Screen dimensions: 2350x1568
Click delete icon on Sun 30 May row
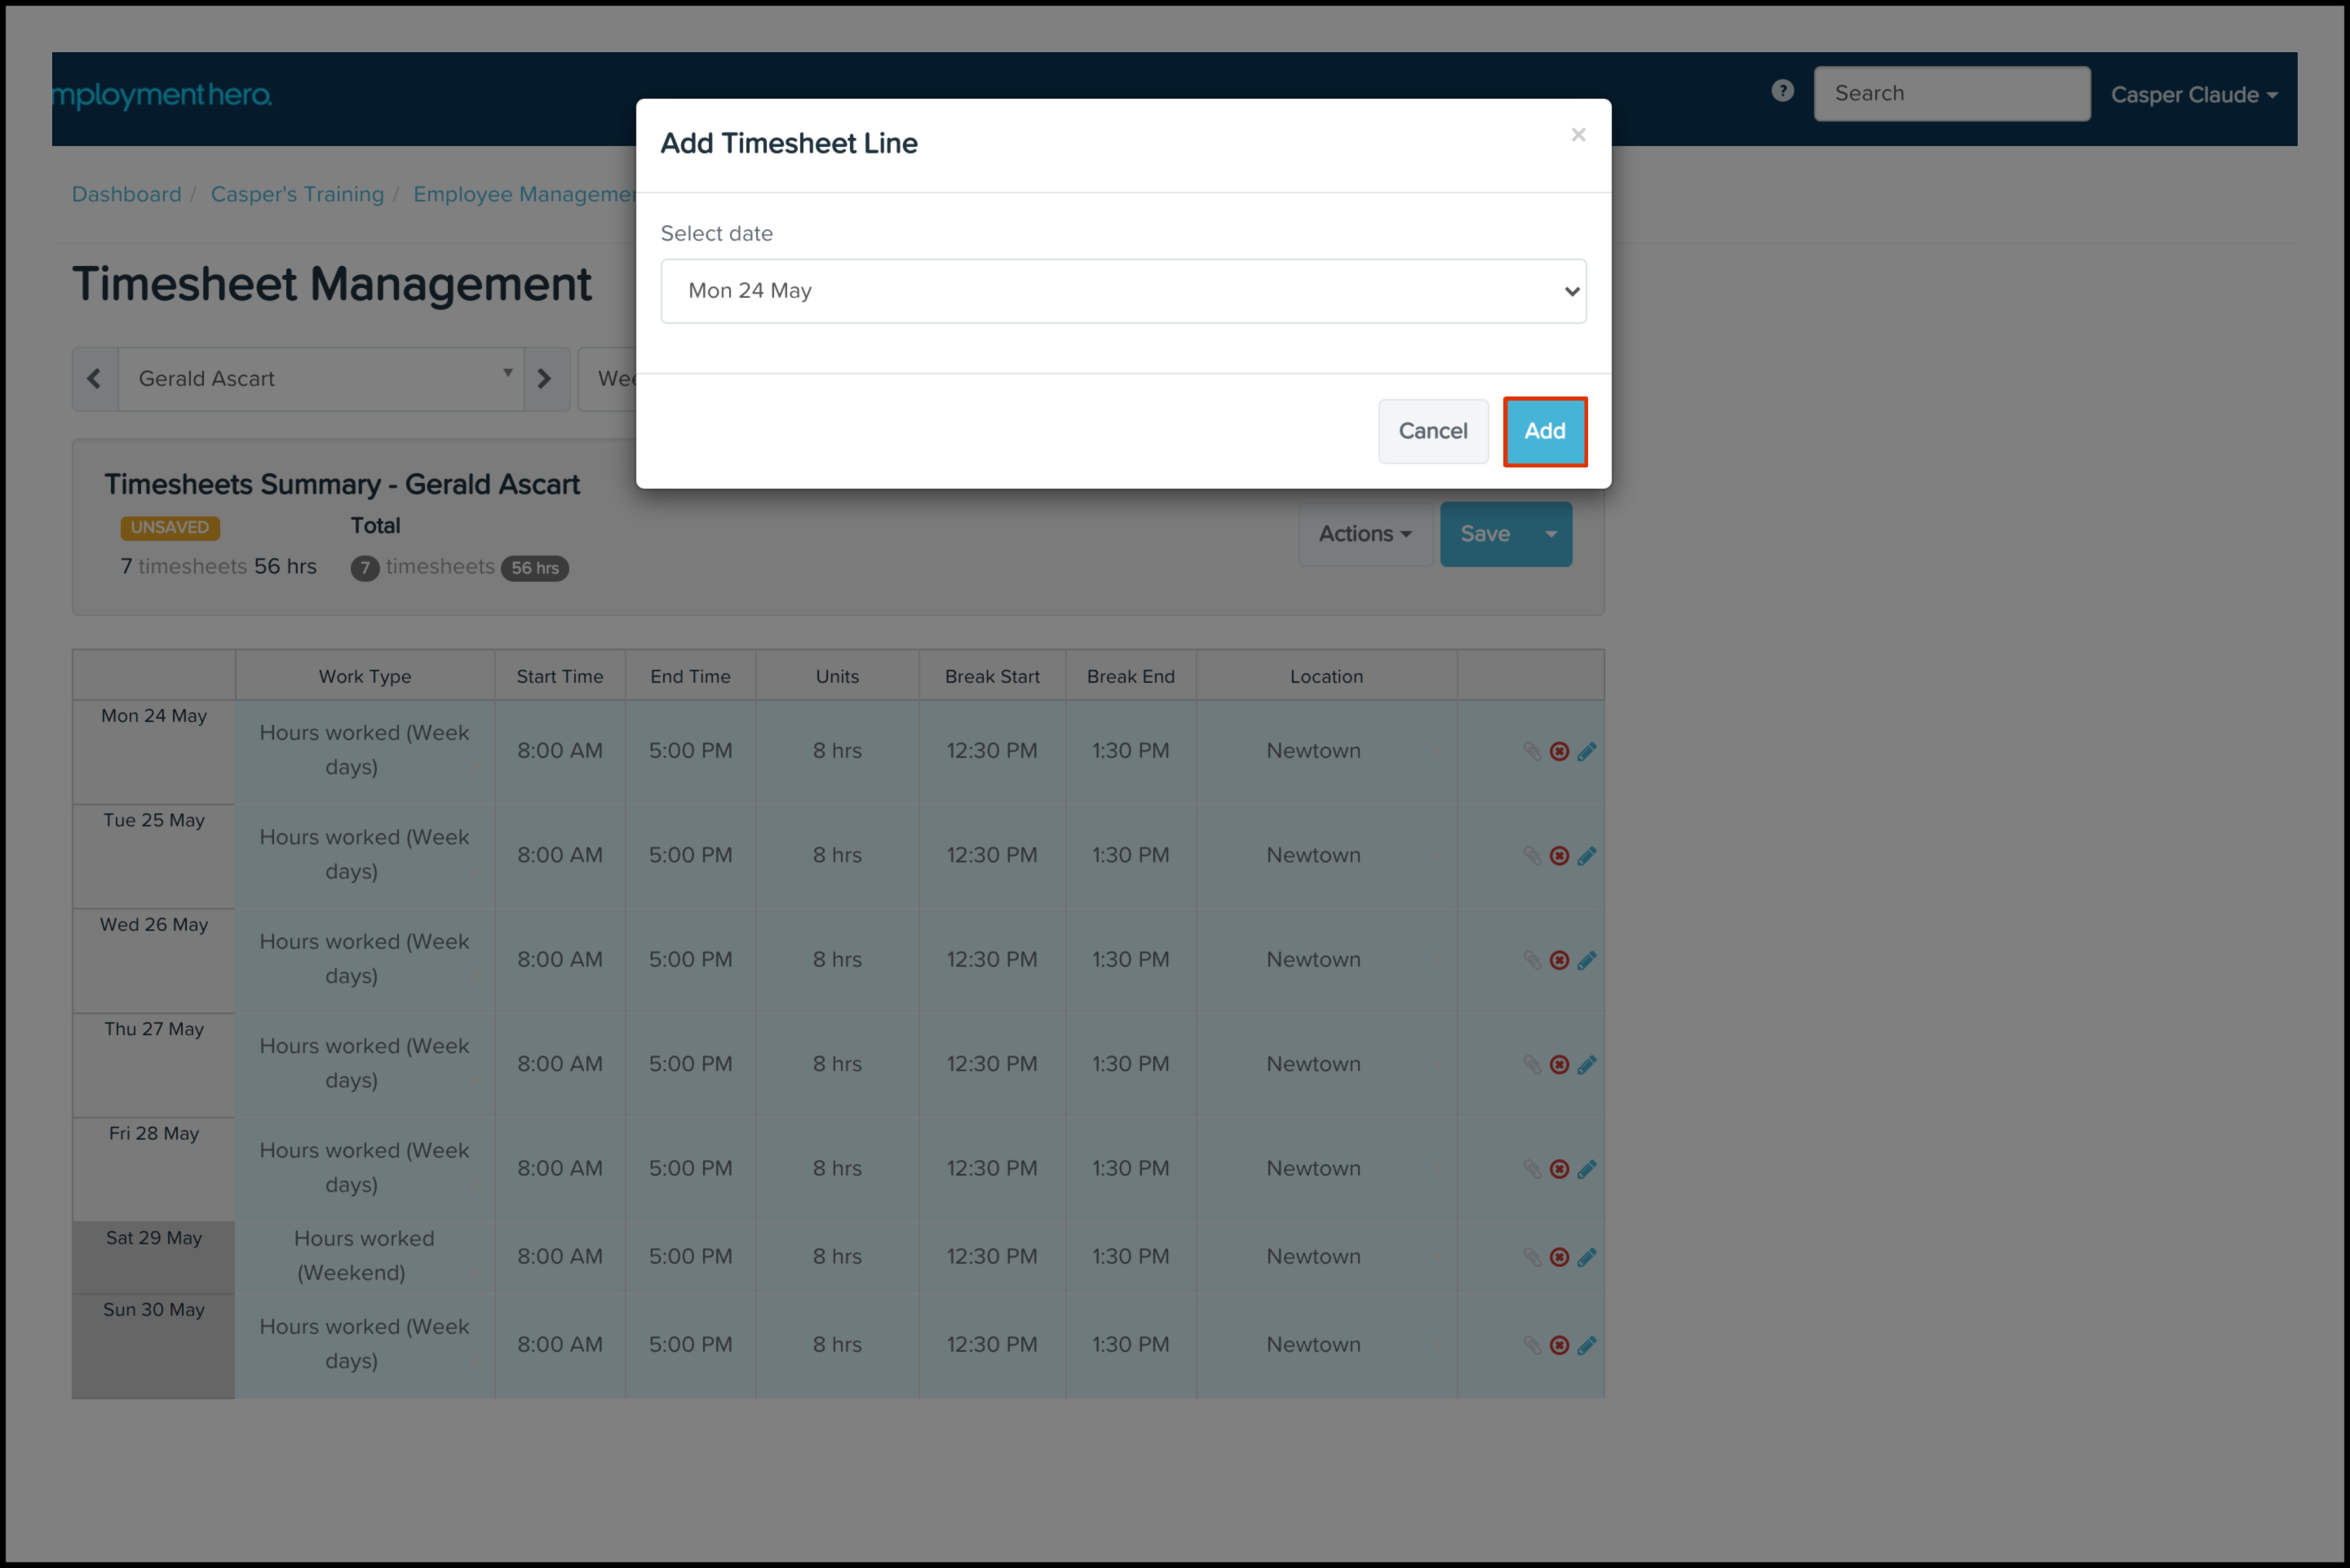(x=1558, y=1345)
